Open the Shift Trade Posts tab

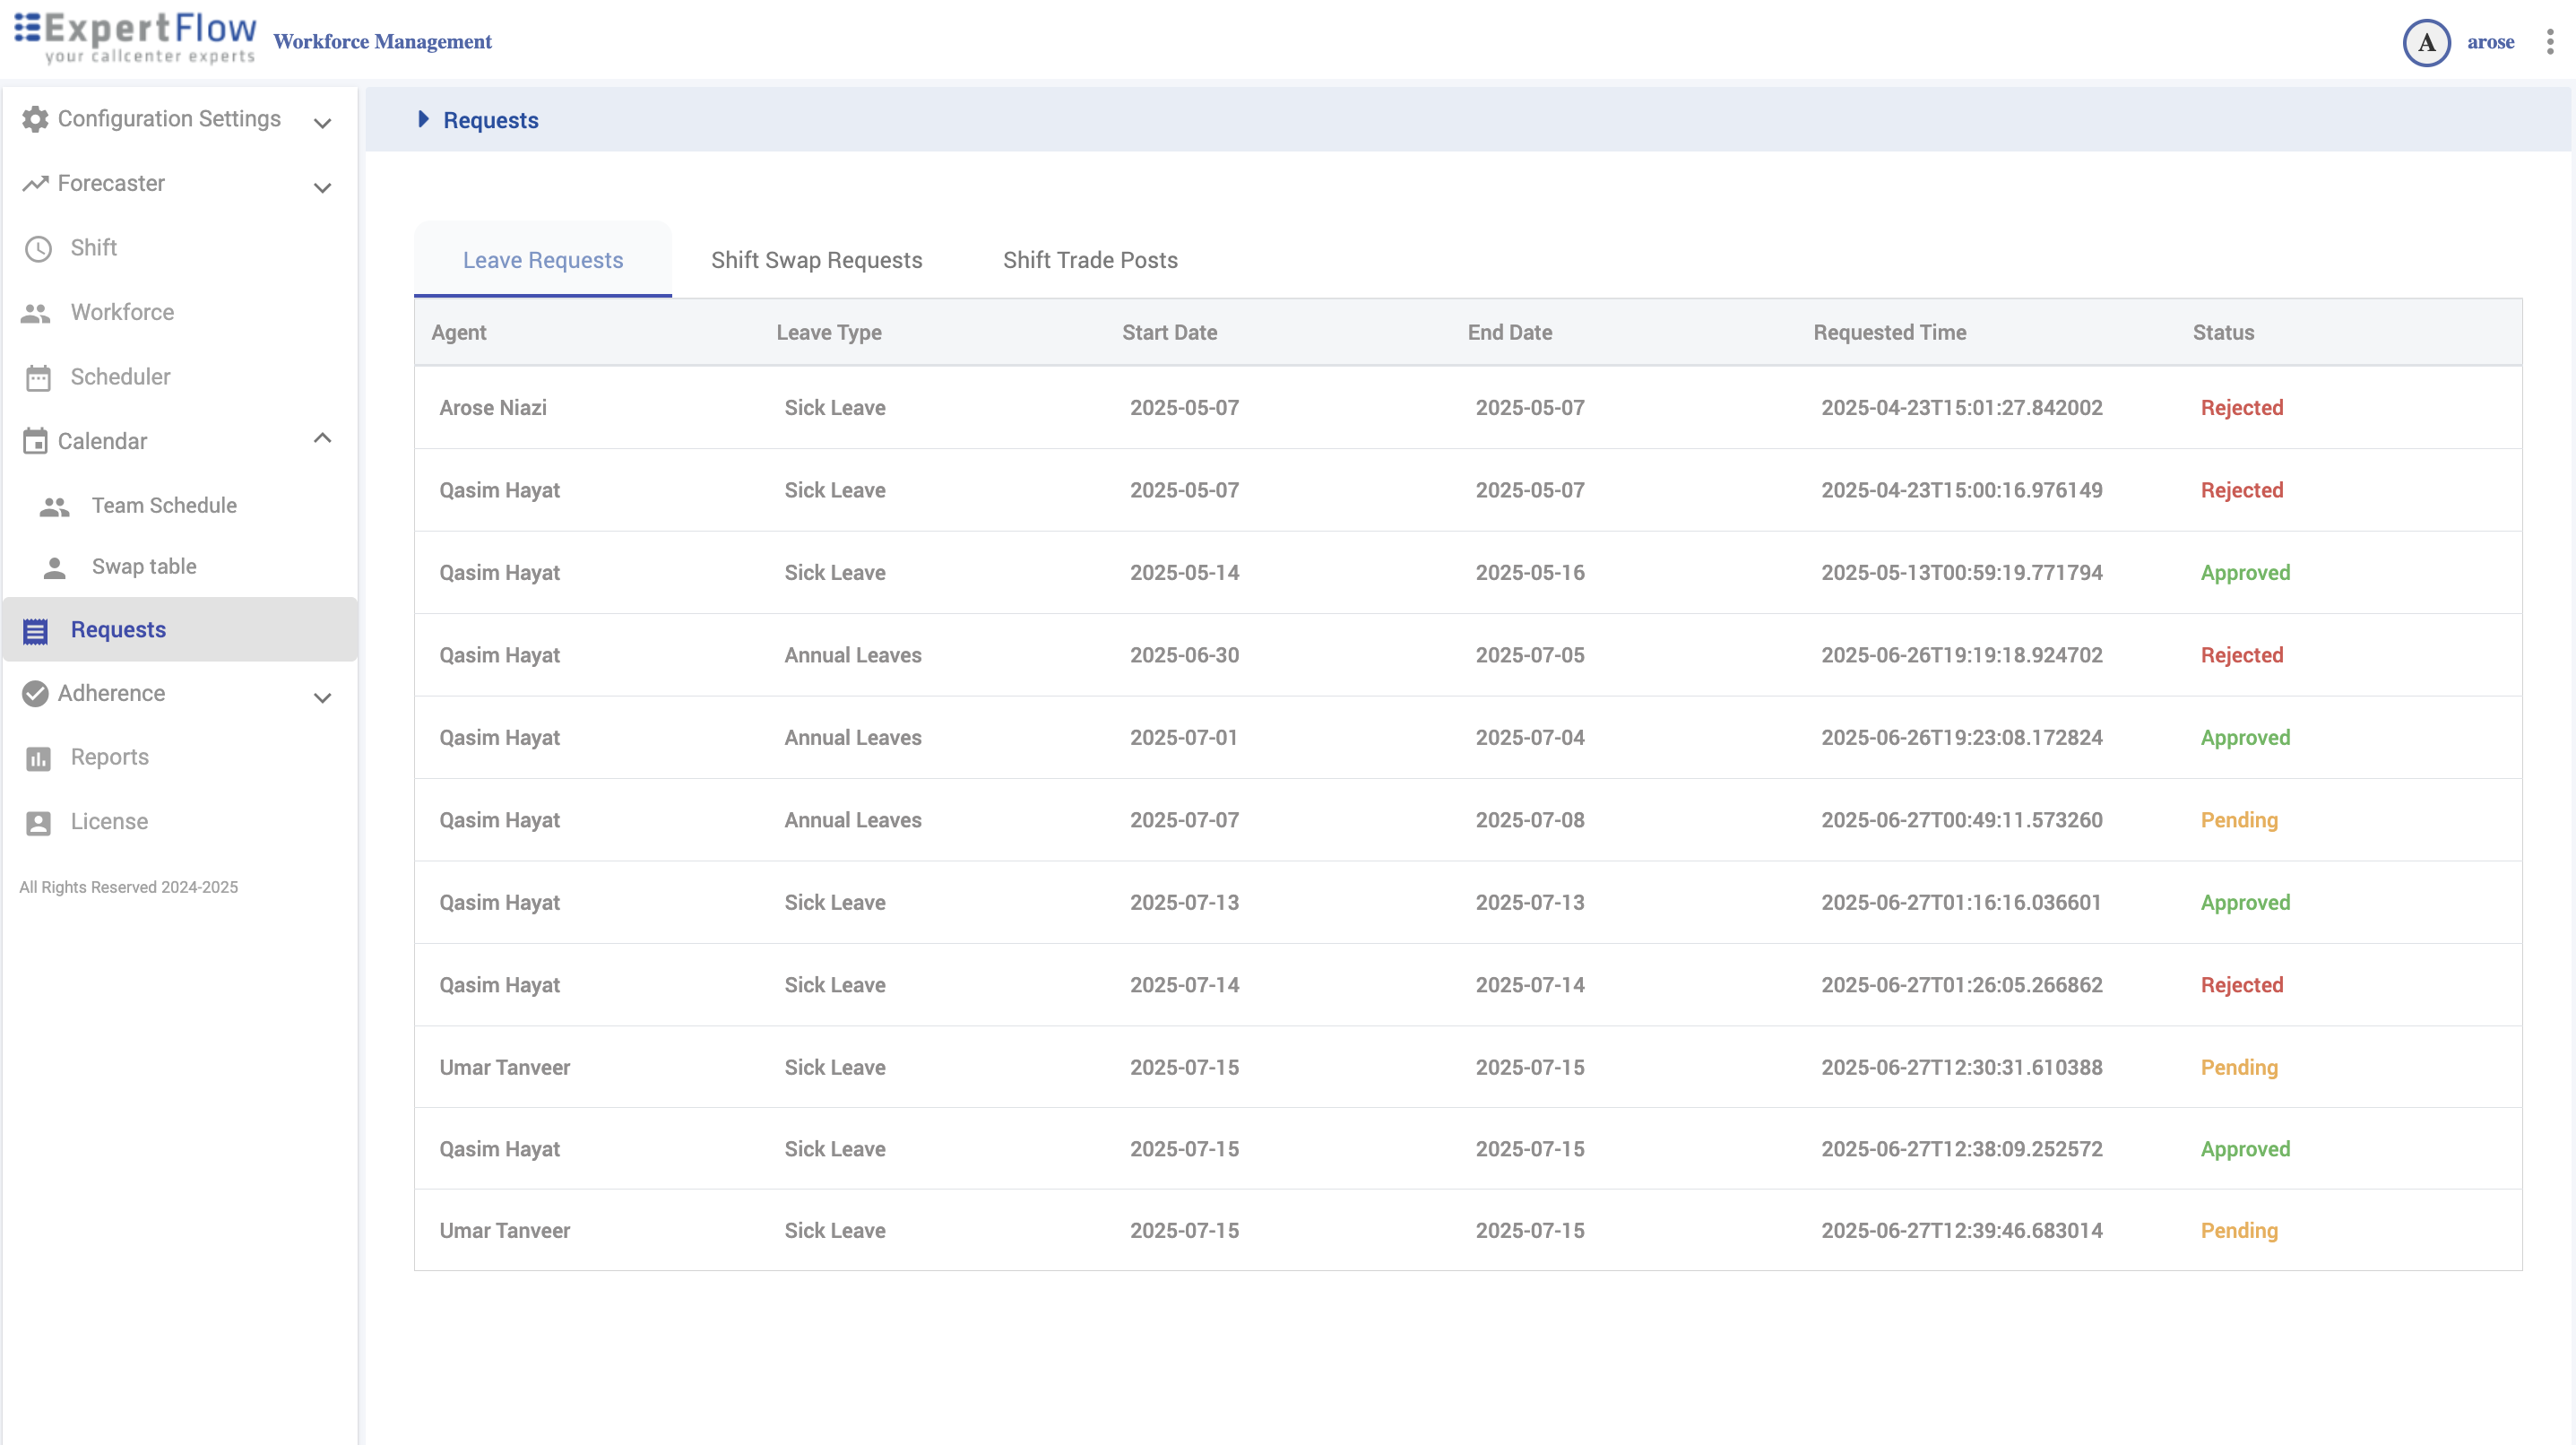click(x=1090, y=260)
